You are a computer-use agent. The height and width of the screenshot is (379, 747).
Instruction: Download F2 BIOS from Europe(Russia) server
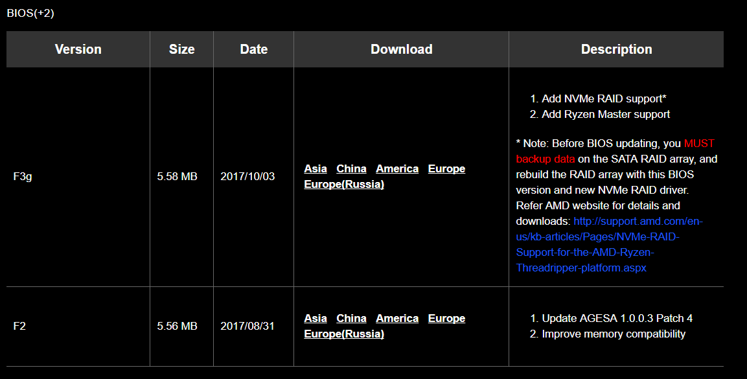pyautogui.click(x=344, y=334)
